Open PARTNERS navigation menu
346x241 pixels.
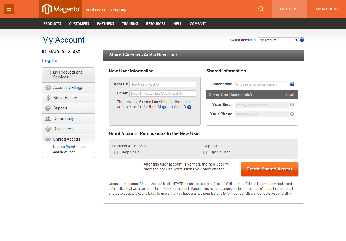click(x=105, y=24)
